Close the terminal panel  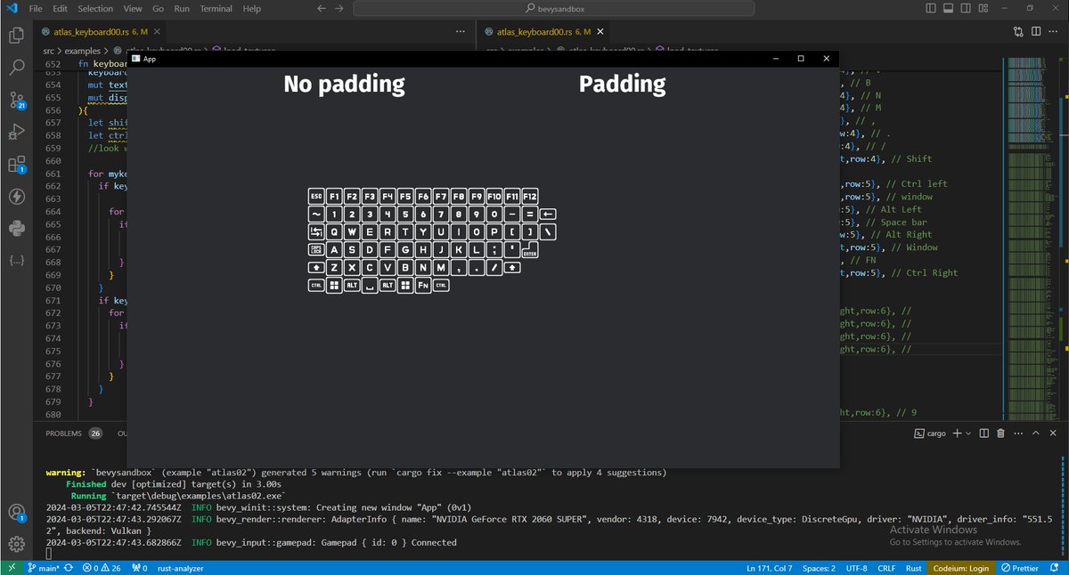click(1054, 433)
